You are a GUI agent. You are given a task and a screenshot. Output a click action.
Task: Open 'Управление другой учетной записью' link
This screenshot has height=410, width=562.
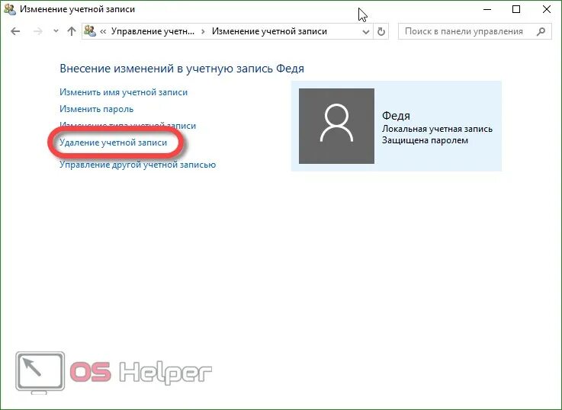pyautogui.click(x=137, y=165)
